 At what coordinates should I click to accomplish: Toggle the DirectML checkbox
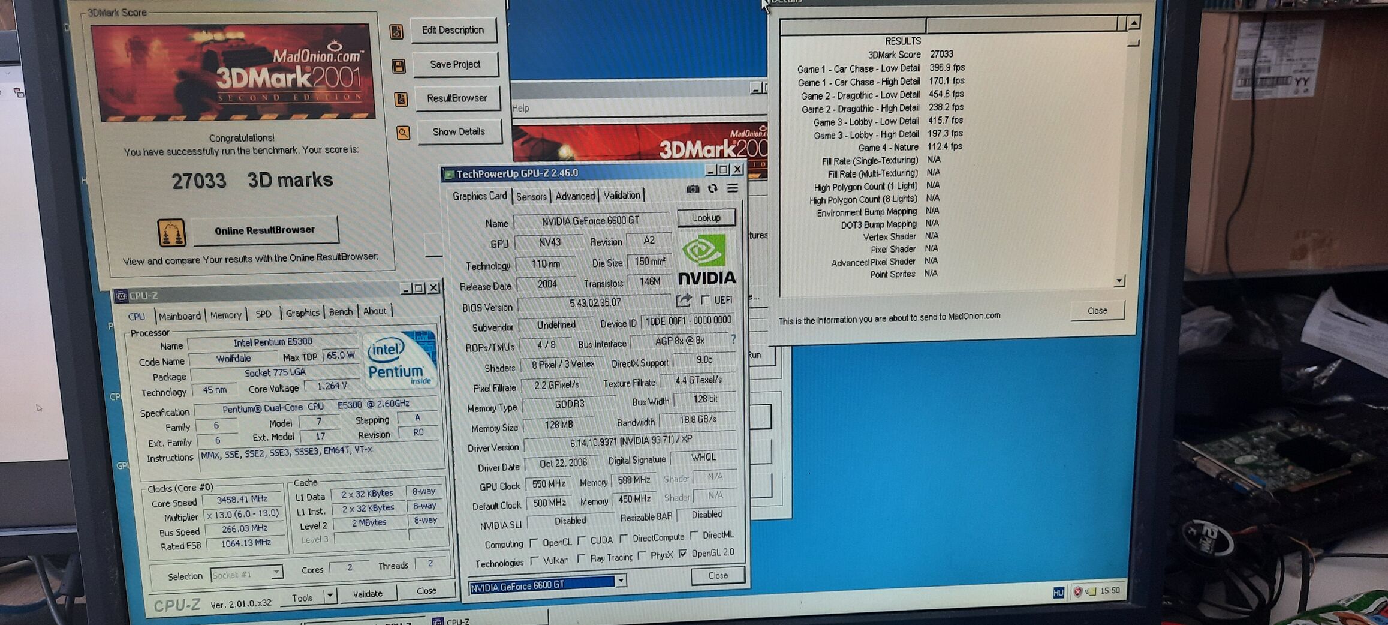(x=694, y=534)
